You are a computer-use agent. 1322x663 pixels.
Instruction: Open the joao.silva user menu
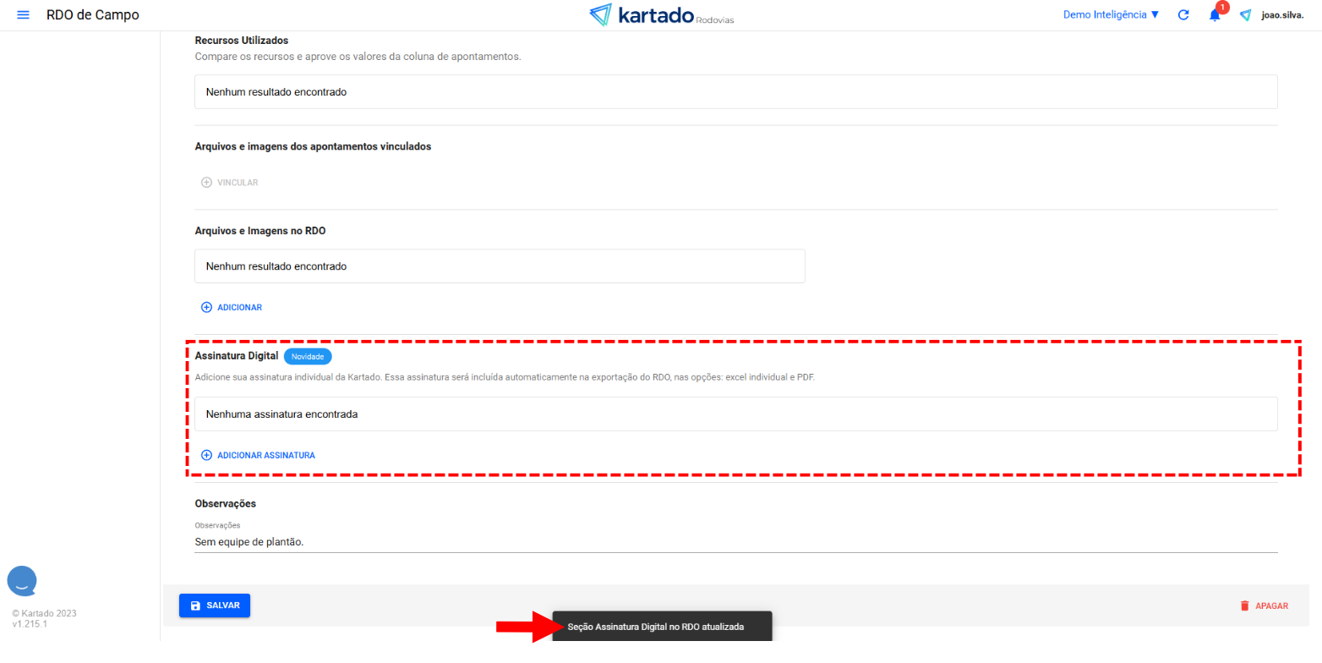point(1281,15)
